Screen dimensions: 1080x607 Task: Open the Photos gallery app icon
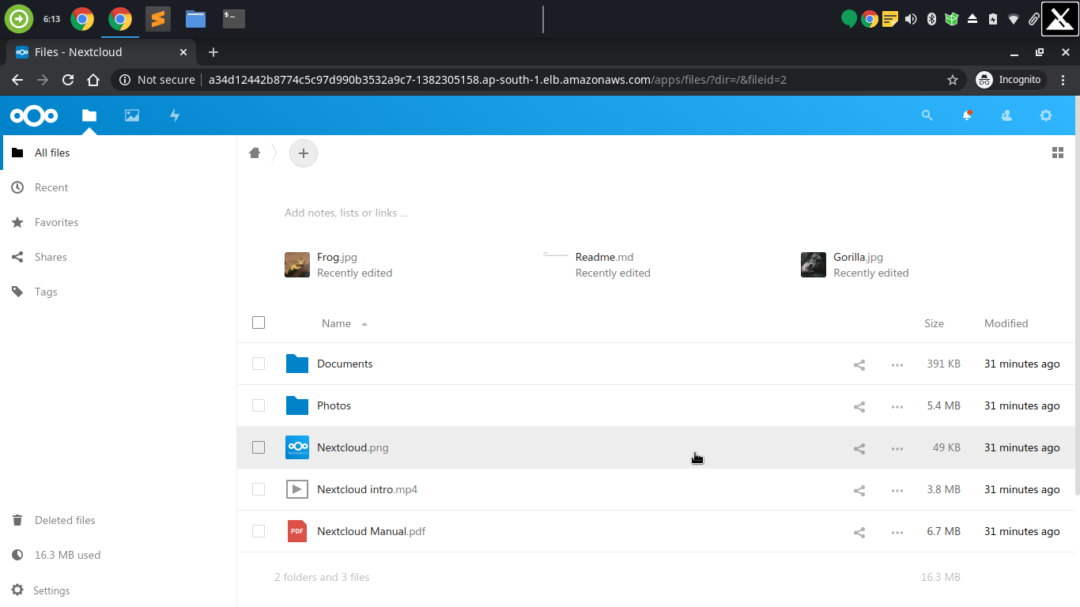pyautogui.click(x=132, y=115)
